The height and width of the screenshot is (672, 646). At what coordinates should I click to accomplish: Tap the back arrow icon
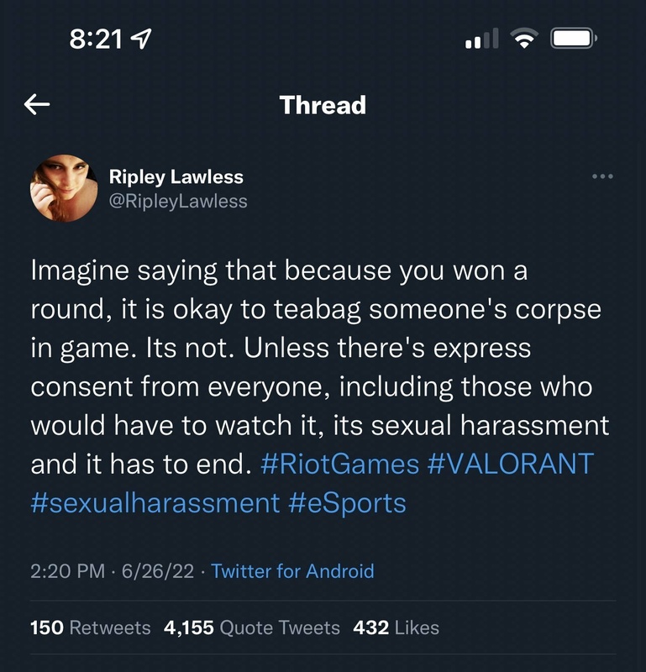37,104
